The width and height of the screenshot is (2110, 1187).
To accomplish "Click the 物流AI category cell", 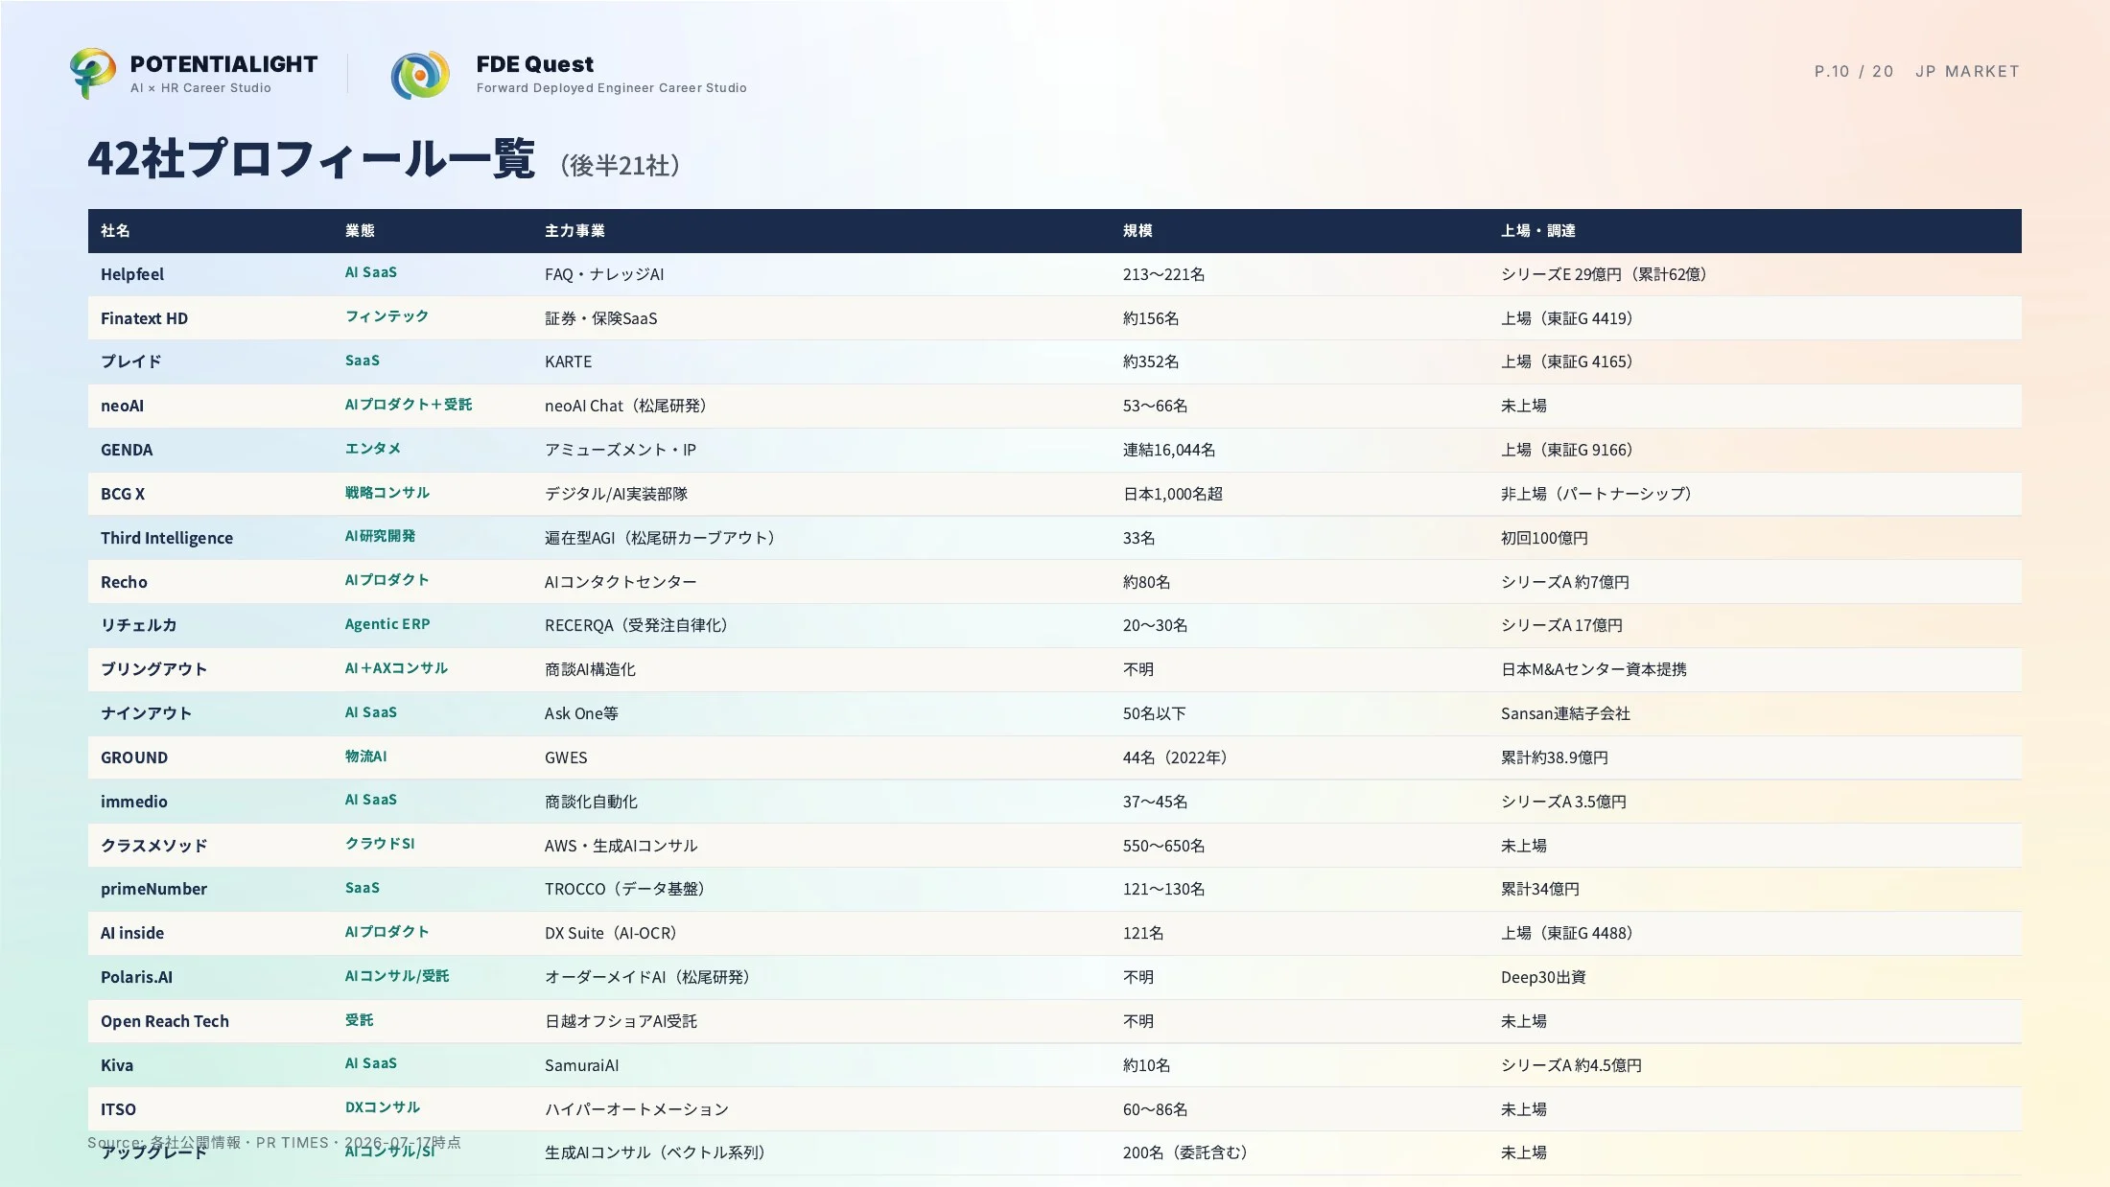I will point(365,756).
